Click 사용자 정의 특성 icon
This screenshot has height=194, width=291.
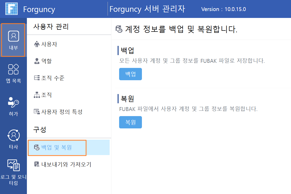click(37, 111)
